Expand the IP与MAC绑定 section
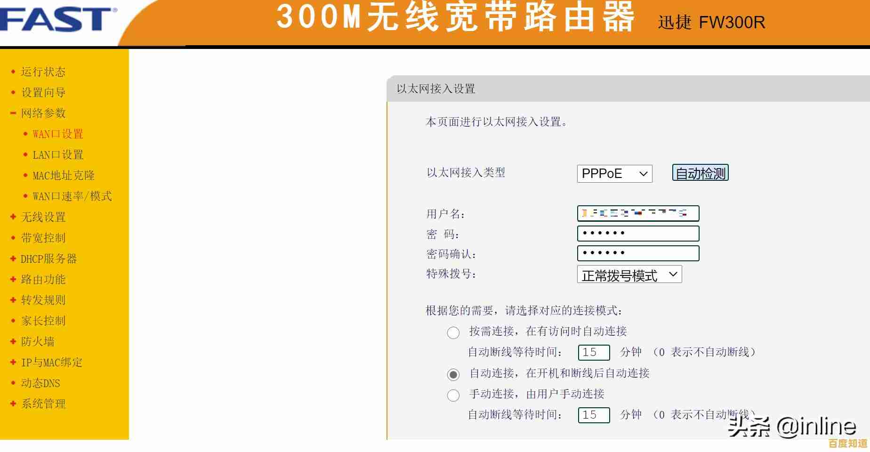870x452 pixels. 50,363
